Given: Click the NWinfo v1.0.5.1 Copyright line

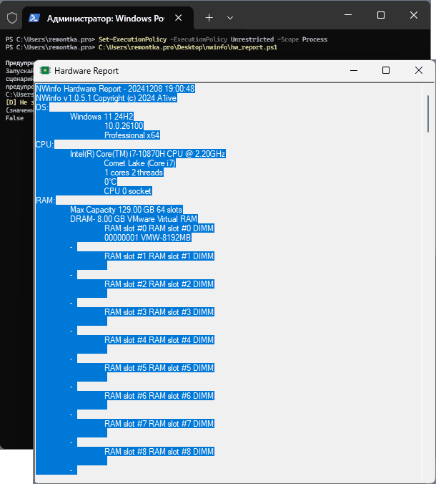Looking at the screenshot, I should point(106,98).
